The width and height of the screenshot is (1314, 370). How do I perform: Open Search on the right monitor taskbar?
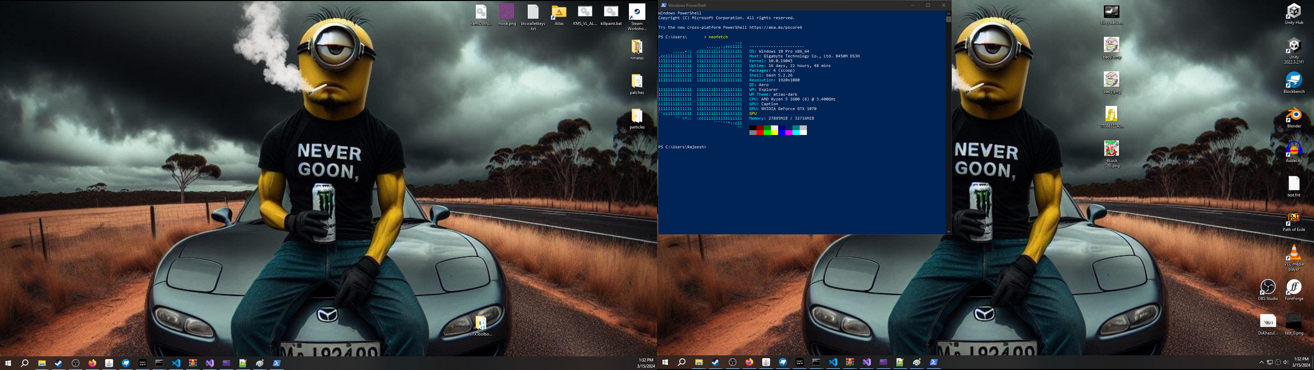point(682,362)
